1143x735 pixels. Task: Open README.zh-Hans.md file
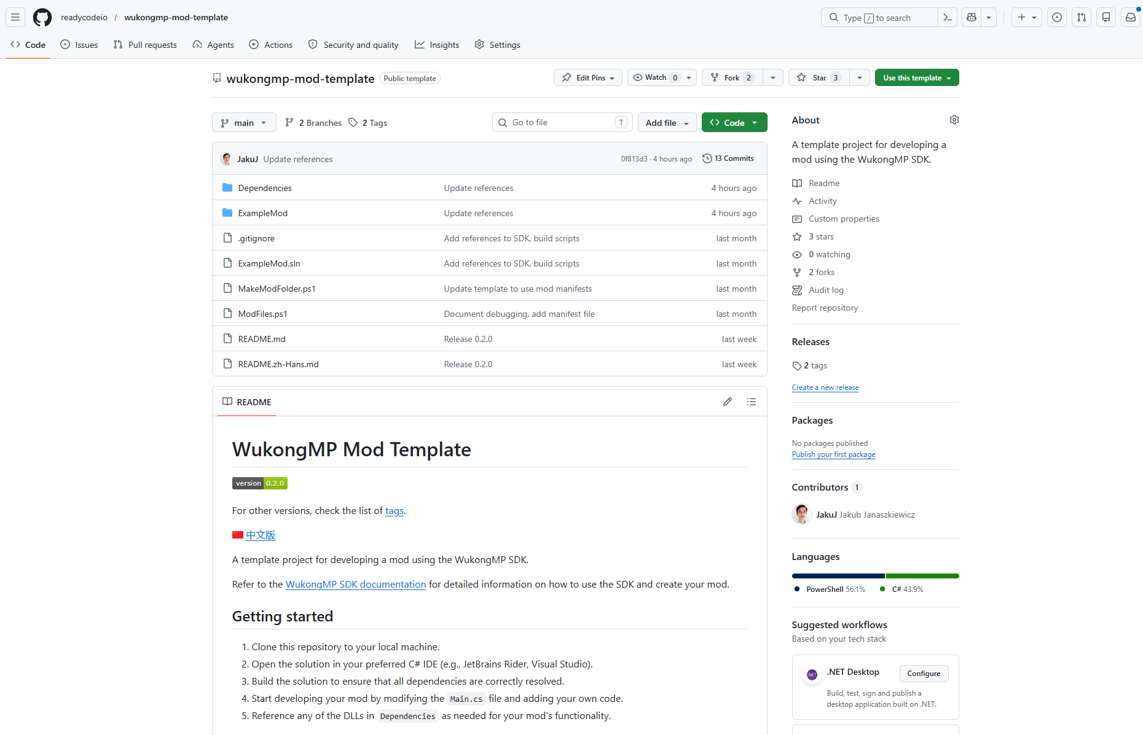tap(278, 364)
